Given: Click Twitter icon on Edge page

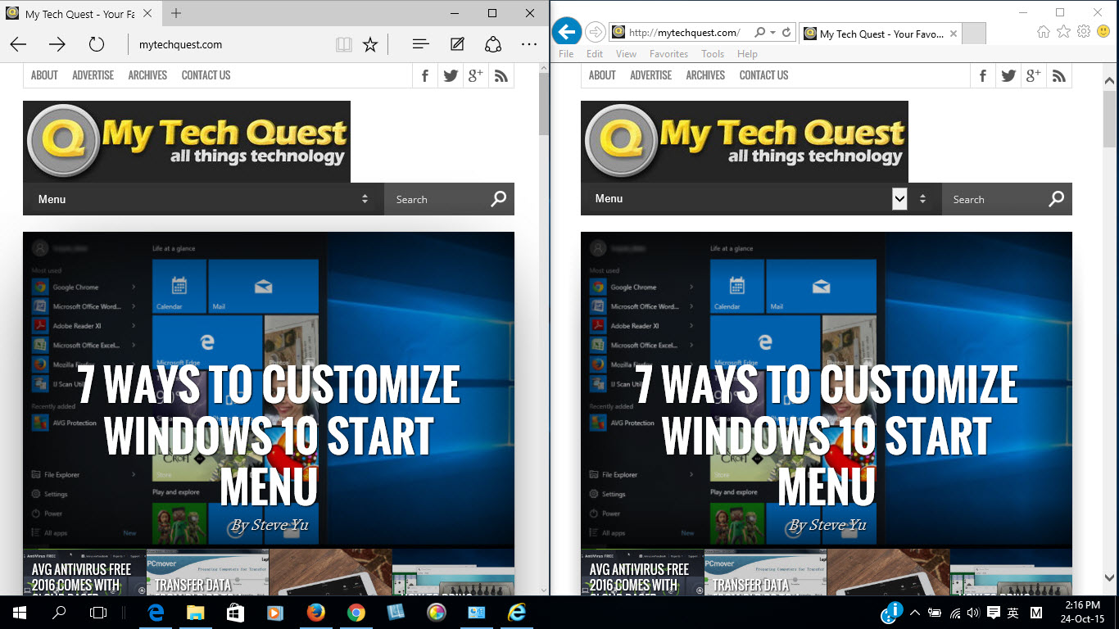Looking at the screenshot, I should [451, 75].
